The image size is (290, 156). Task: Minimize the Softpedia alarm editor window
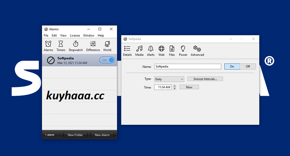tap(231, 39)
